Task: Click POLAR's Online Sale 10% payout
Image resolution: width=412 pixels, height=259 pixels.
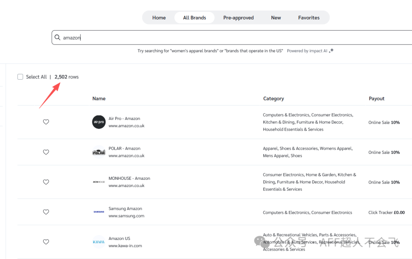Action: 384,152
